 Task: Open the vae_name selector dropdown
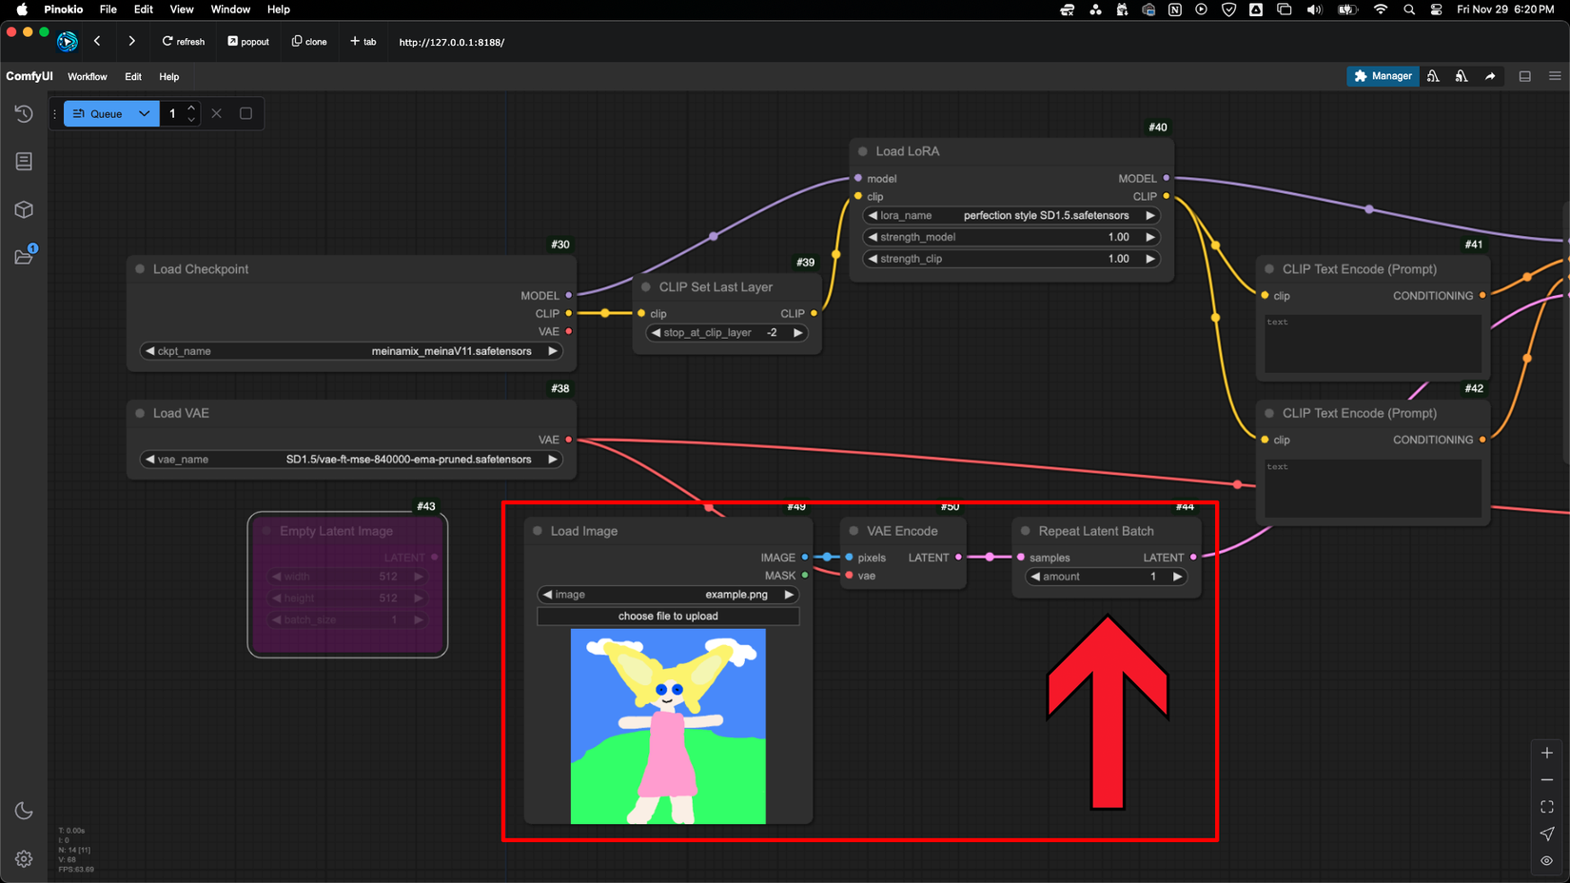click(350, 460)
